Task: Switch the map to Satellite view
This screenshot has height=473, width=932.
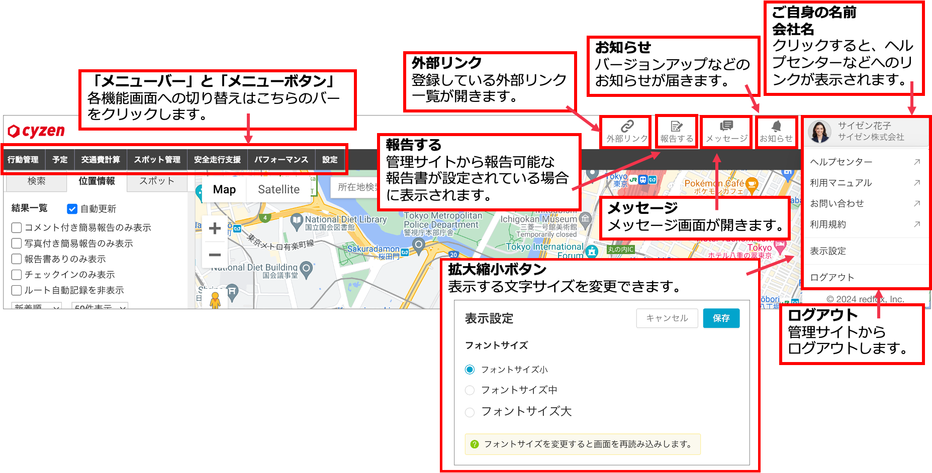Action: tap(278, 189)
